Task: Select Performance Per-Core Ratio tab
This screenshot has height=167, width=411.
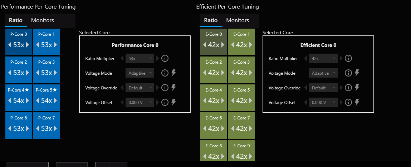Action: pyautogui.click(x=16, y=20)
